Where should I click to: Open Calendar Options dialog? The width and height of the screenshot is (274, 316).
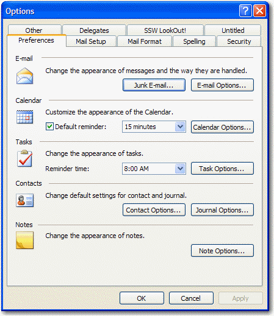pyautogui.click(x=222, y=127)
